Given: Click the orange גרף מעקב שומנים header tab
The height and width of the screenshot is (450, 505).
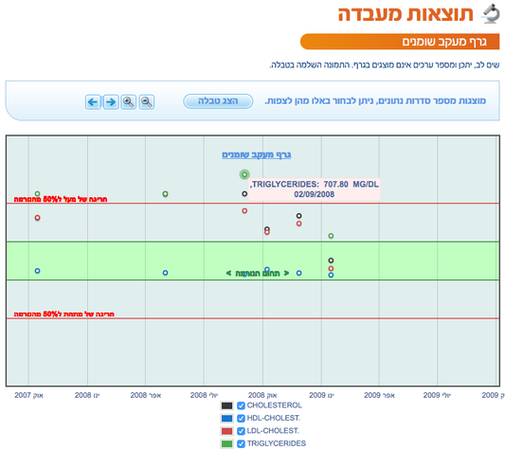Looking at the screenshot, I should click(400, 42).
